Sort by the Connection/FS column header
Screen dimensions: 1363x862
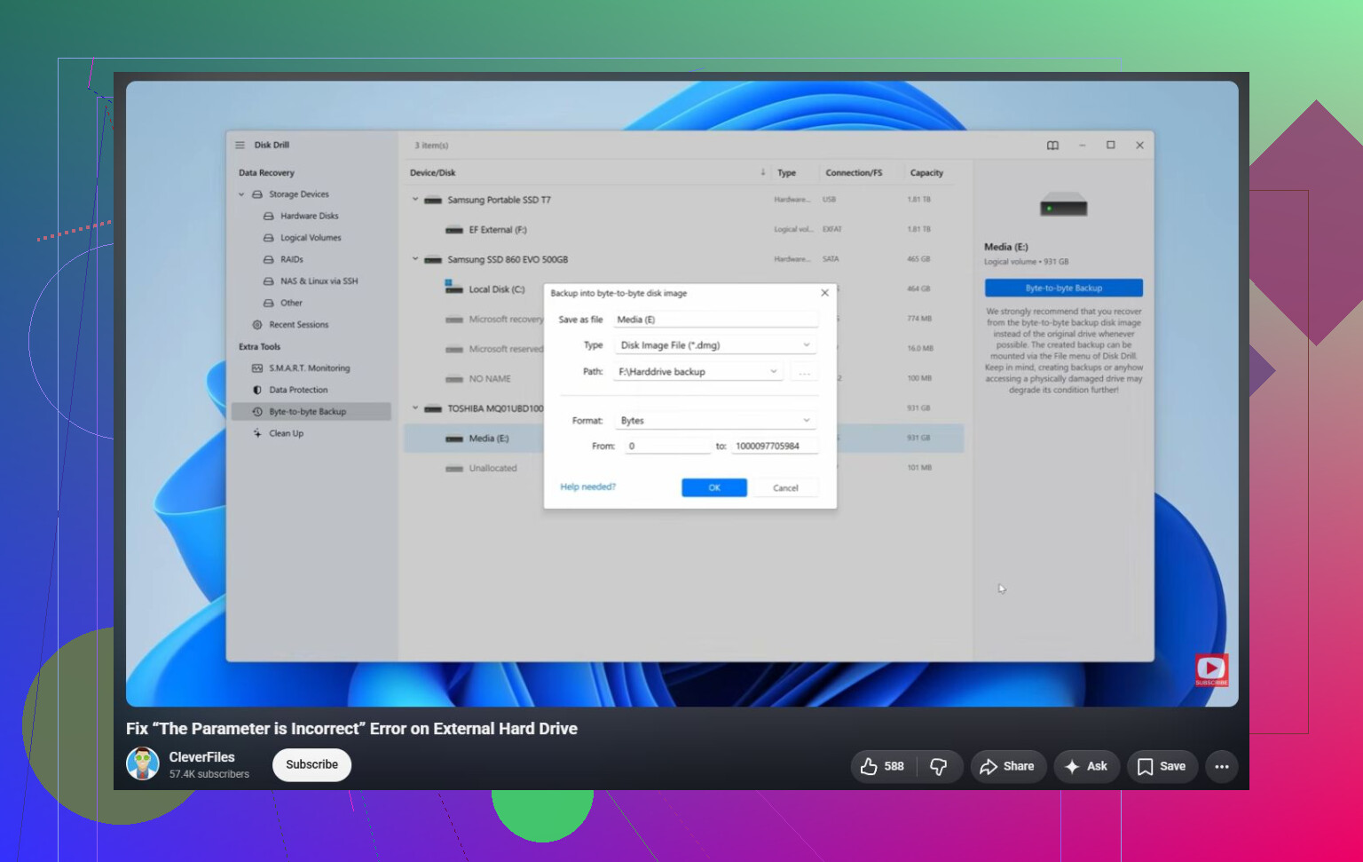pos(854,173)
